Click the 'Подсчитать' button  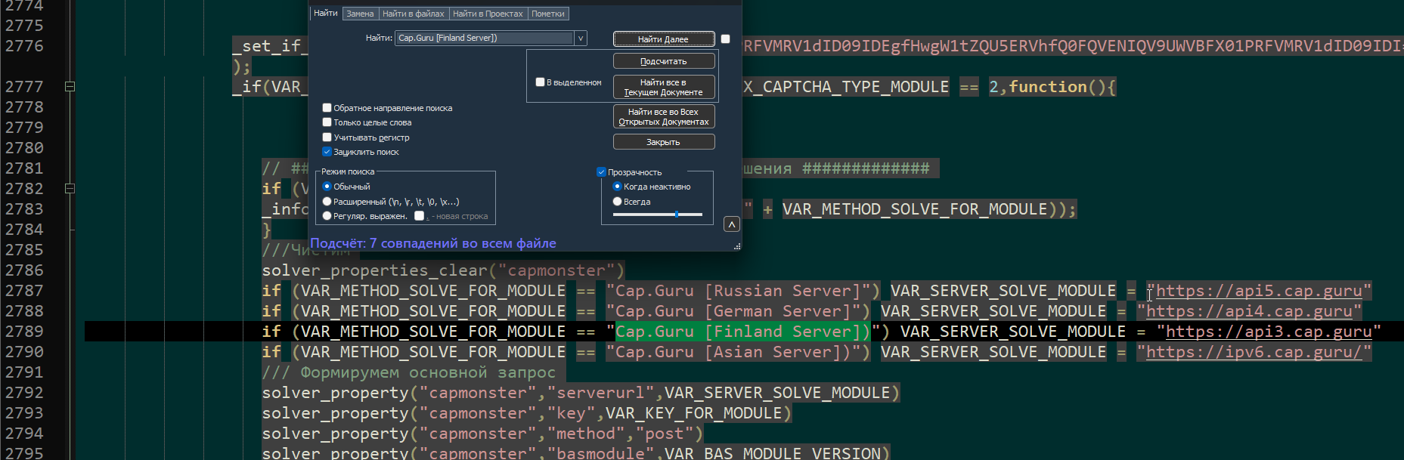click(x=663, y=61)
